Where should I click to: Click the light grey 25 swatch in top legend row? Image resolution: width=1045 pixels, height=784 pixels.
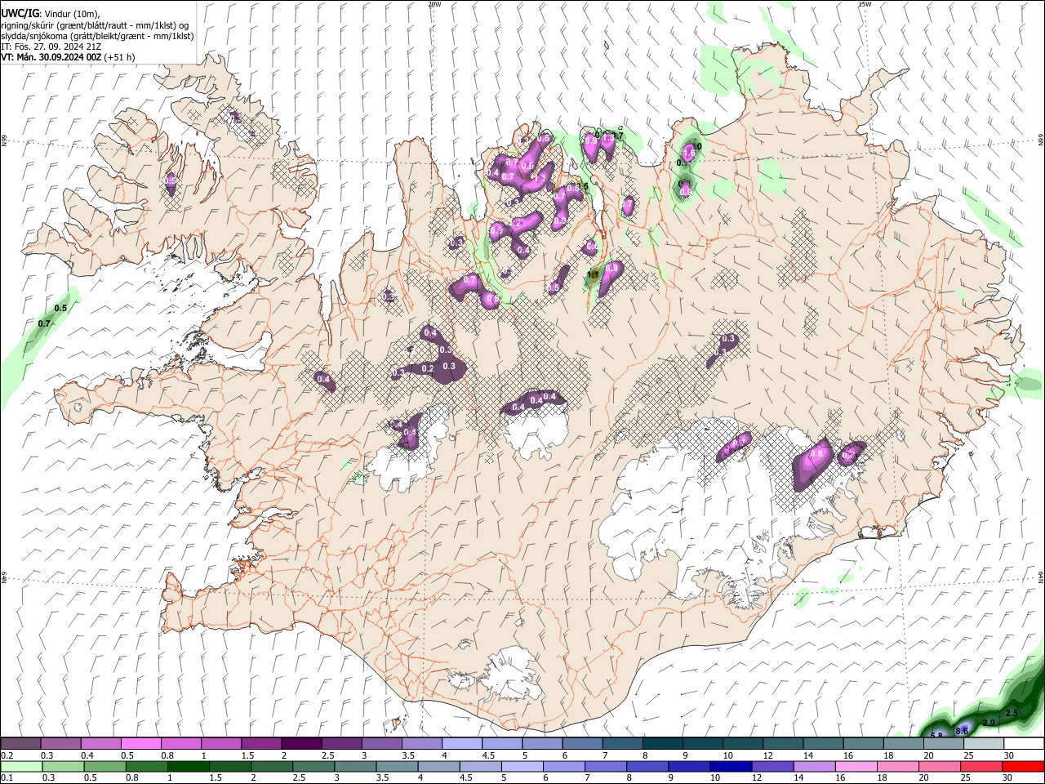(x=985, y=743)
